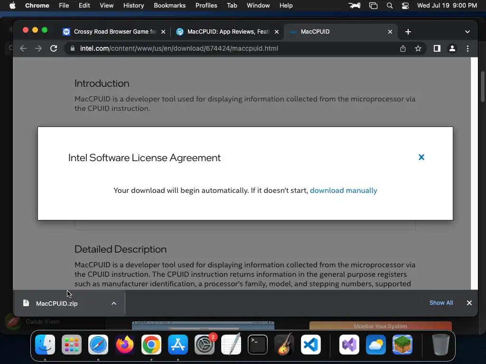Image resolution: width=486 pixels, height=364 pixels.
Task: Click the screen mirroring menu bar icon
Action: (373, 6)
